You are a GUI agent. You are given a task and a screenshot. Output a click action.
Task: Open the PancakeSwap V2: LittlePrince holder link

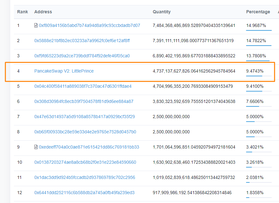(64, 71)
